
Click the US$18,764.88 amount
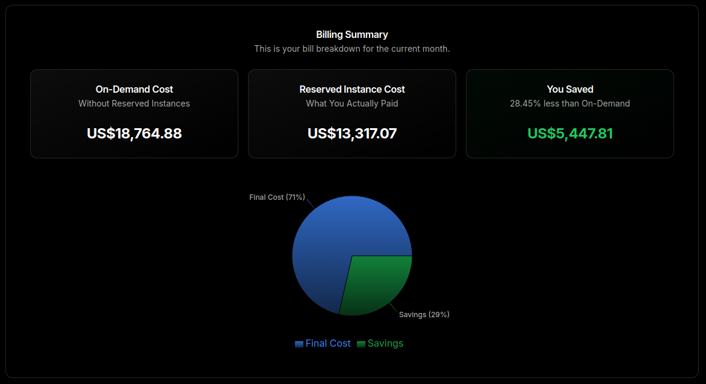[x=134, y=134]
